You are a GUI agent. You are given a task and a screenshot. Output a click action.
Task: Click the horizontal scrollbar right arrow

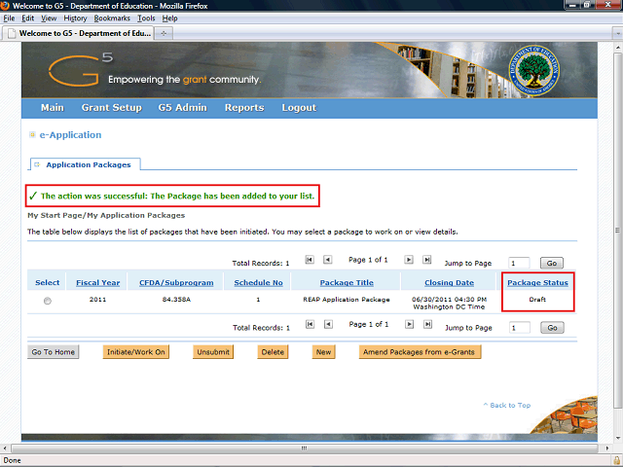606,449
